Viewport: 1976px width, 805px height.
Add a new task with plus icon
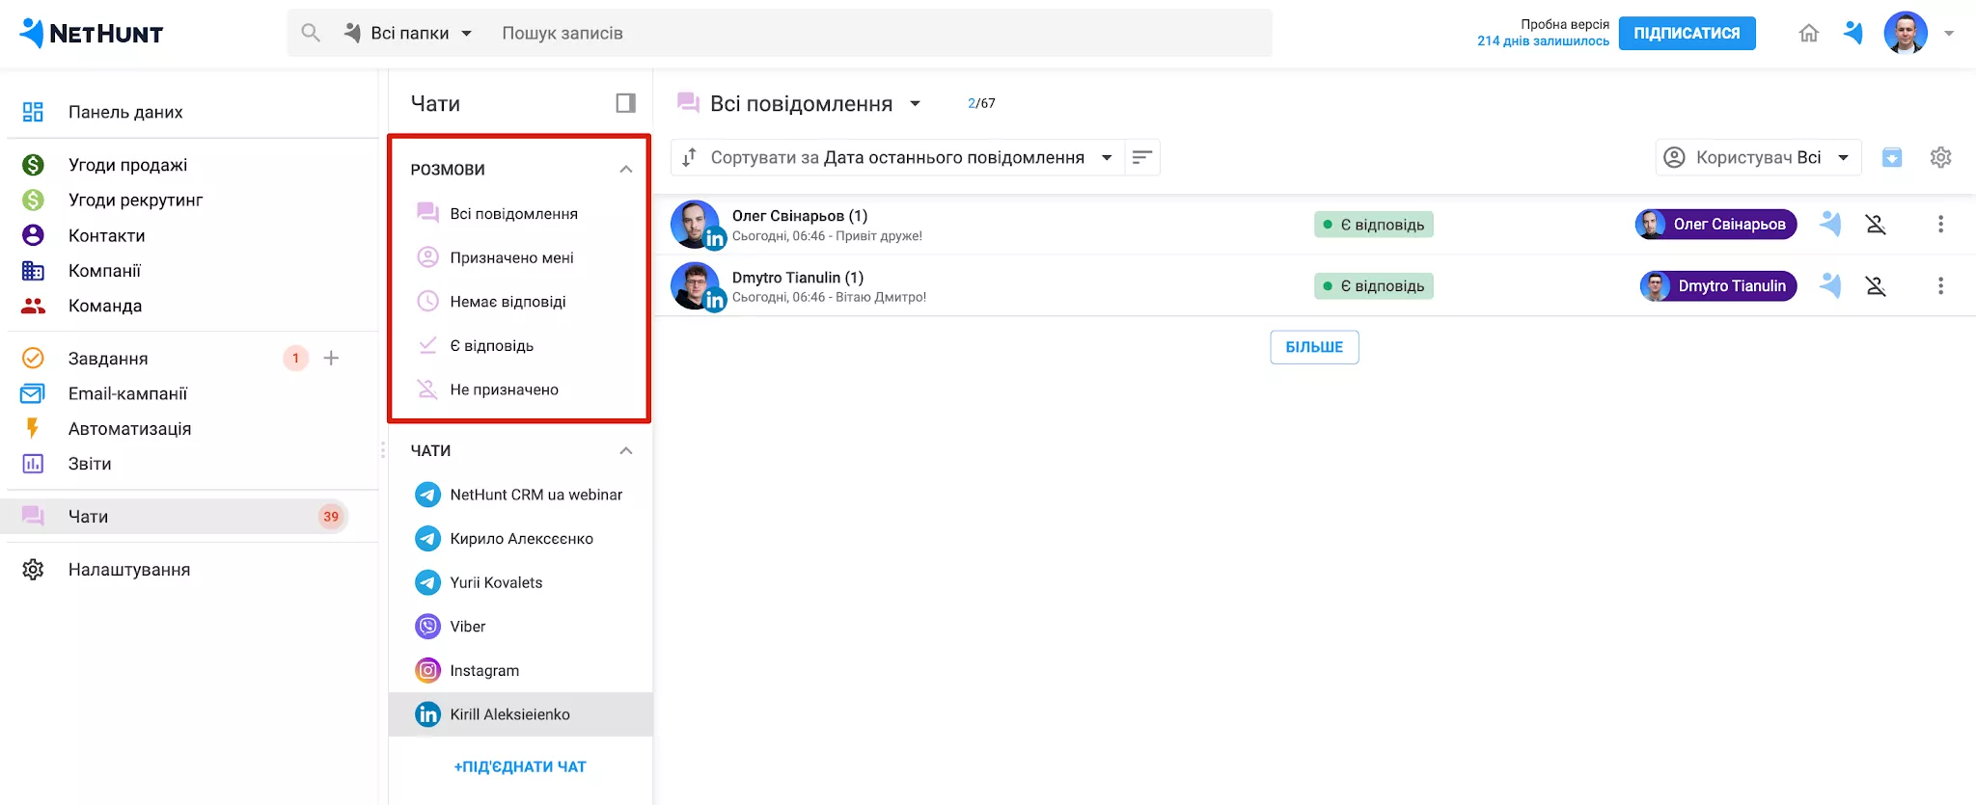(x=331, y=359)
